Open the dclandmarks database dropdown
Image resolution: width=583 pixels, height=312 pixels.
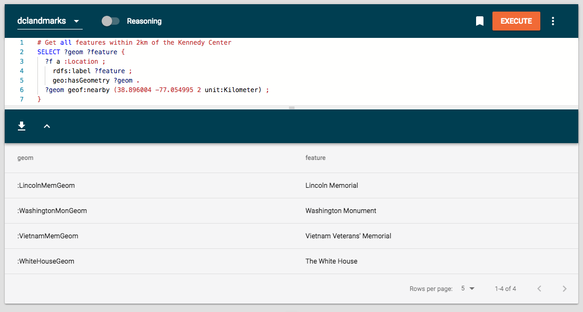pyautogui.click(x=50, y=21)
